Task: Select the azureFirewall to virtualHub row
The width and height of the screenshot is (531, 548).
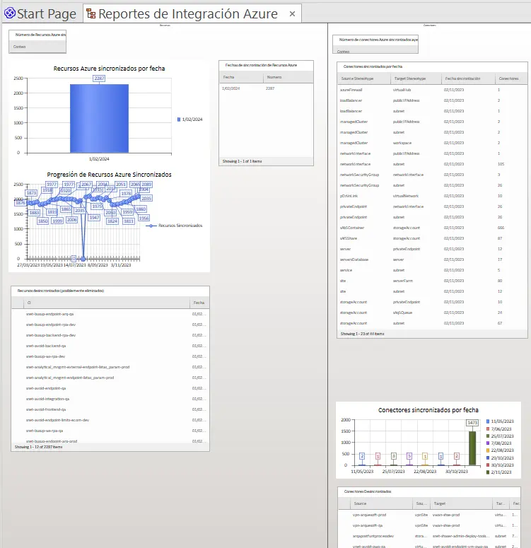Action: [x=432, y=90]
